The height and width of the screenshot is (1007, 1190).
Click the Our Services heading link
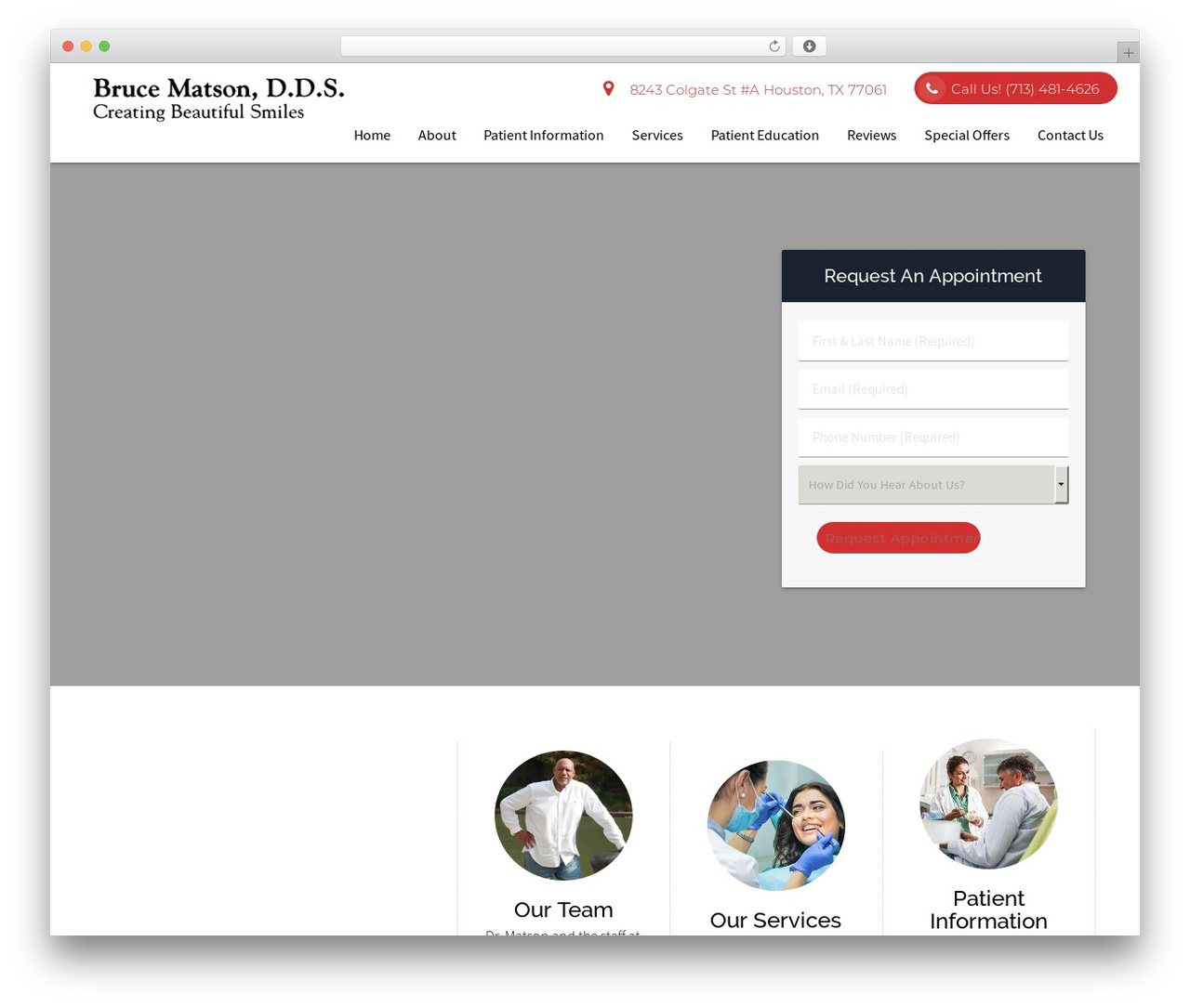tap(775, 920)
